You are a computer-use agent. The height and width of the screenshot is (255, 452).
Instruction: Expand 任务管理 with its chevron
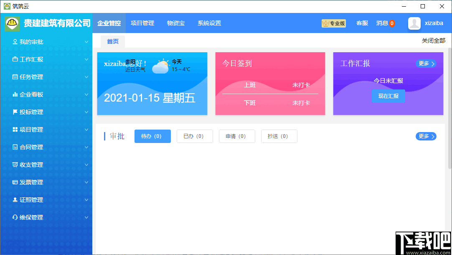click(x=86, y=77)
